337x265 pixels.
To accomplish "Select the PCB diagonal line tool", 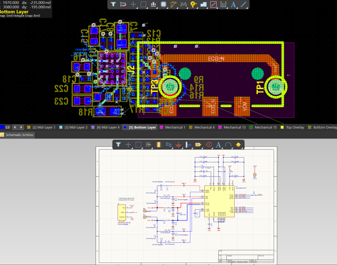I will click(x=243, y=4).
